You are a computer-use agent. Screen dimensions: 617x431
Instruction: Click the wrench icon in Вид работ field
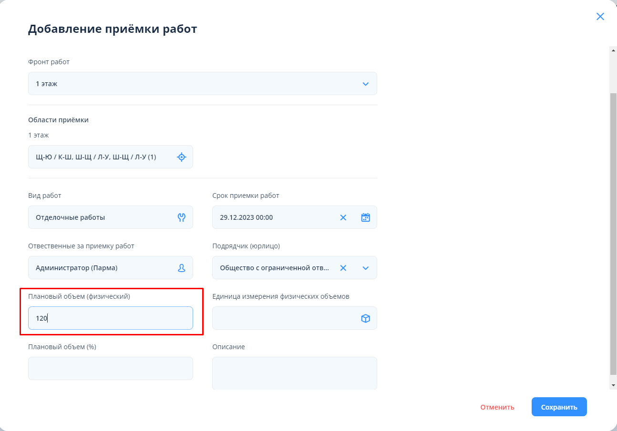coord(181,217)
